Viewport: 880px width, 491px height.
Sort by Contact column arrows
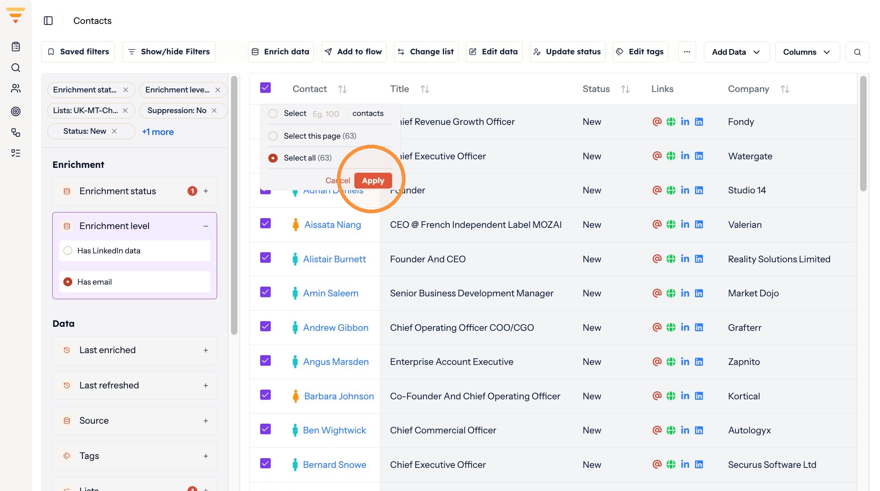[343, 89]
